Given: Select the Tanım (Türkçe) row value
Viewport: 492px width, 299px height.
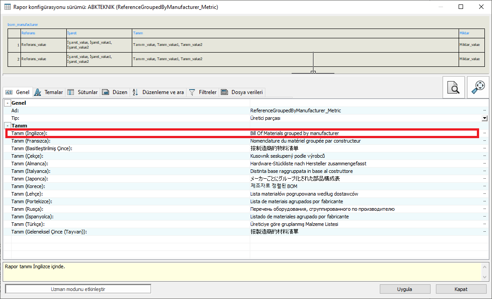Looking at the screenshot, I should coord(365,224).
